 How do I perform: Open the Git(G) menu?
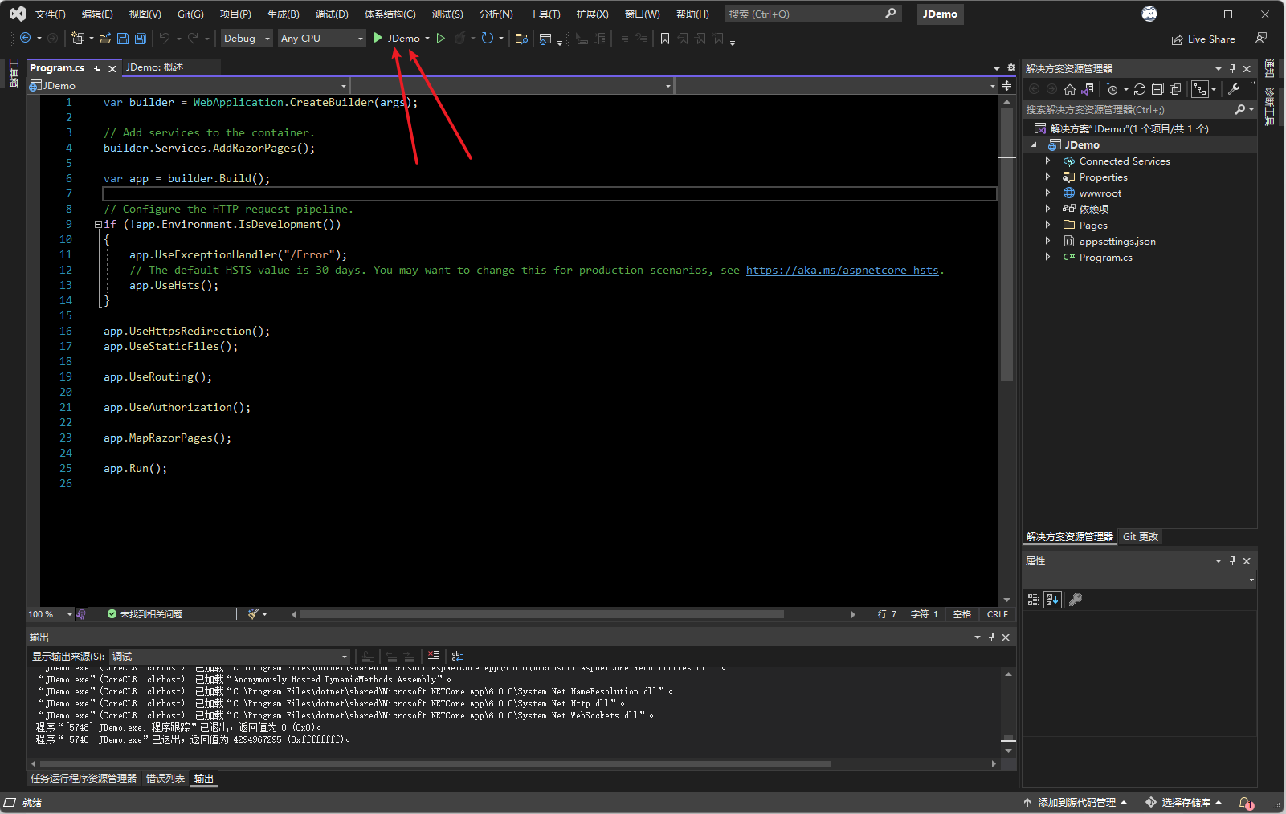[190, 14]
